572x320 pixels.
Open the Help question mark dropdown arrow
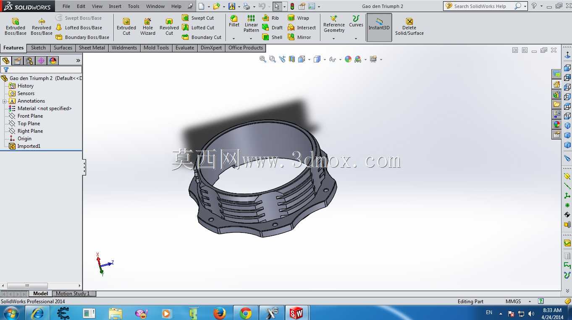click(x=542, y=6)
